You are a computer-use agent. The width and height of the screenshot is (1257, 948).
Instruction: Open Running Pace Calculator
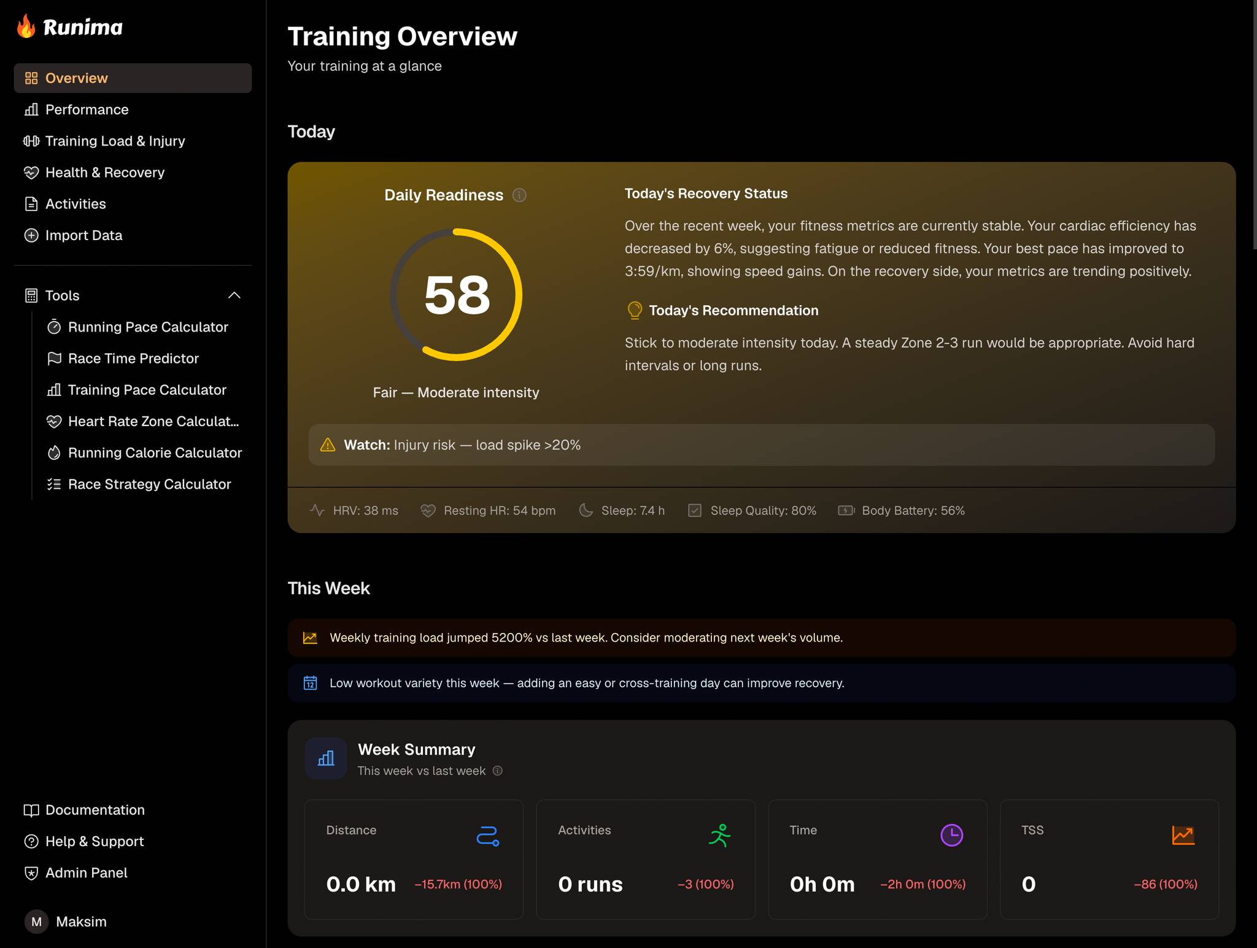[x=148, y=327]
